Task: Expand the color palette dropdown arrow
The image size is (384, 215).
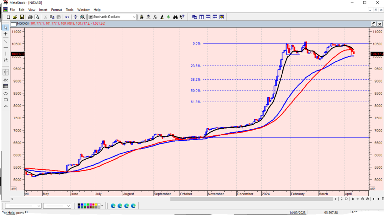Action: [102, 206]
